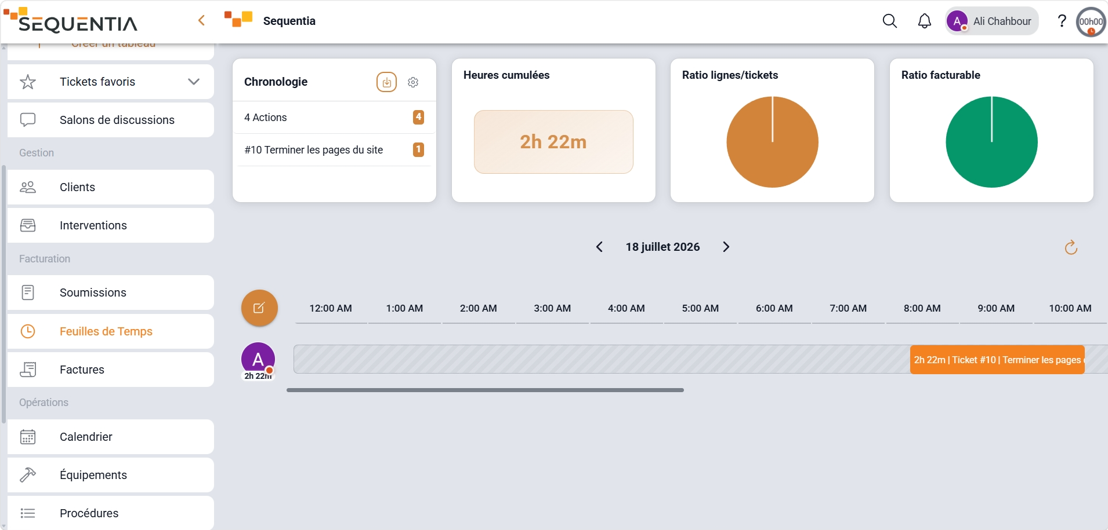This screenshot has width=1108, height=530.
Task: Go to next day arrow
Action: click(x=726, y=247)
